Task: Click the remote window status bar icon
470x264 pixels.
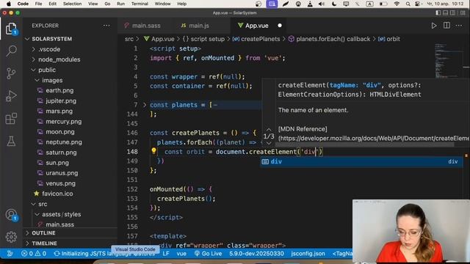Action: pos(10,254)
